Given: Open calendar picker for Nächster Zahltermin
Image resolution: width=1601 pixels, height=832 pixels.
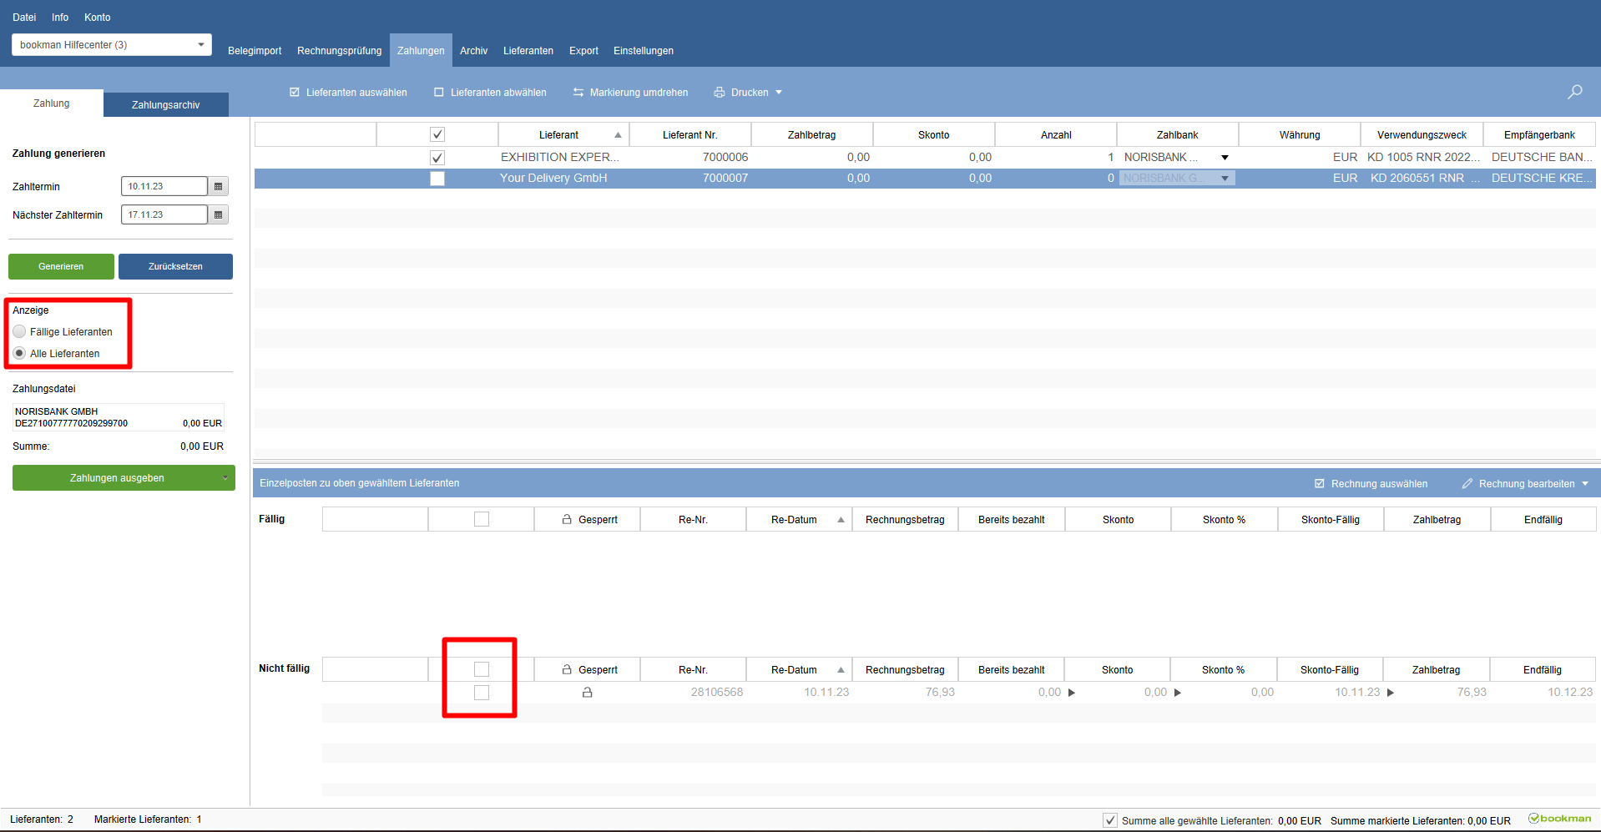Looking at the screenshot, I should pos(219,214).
